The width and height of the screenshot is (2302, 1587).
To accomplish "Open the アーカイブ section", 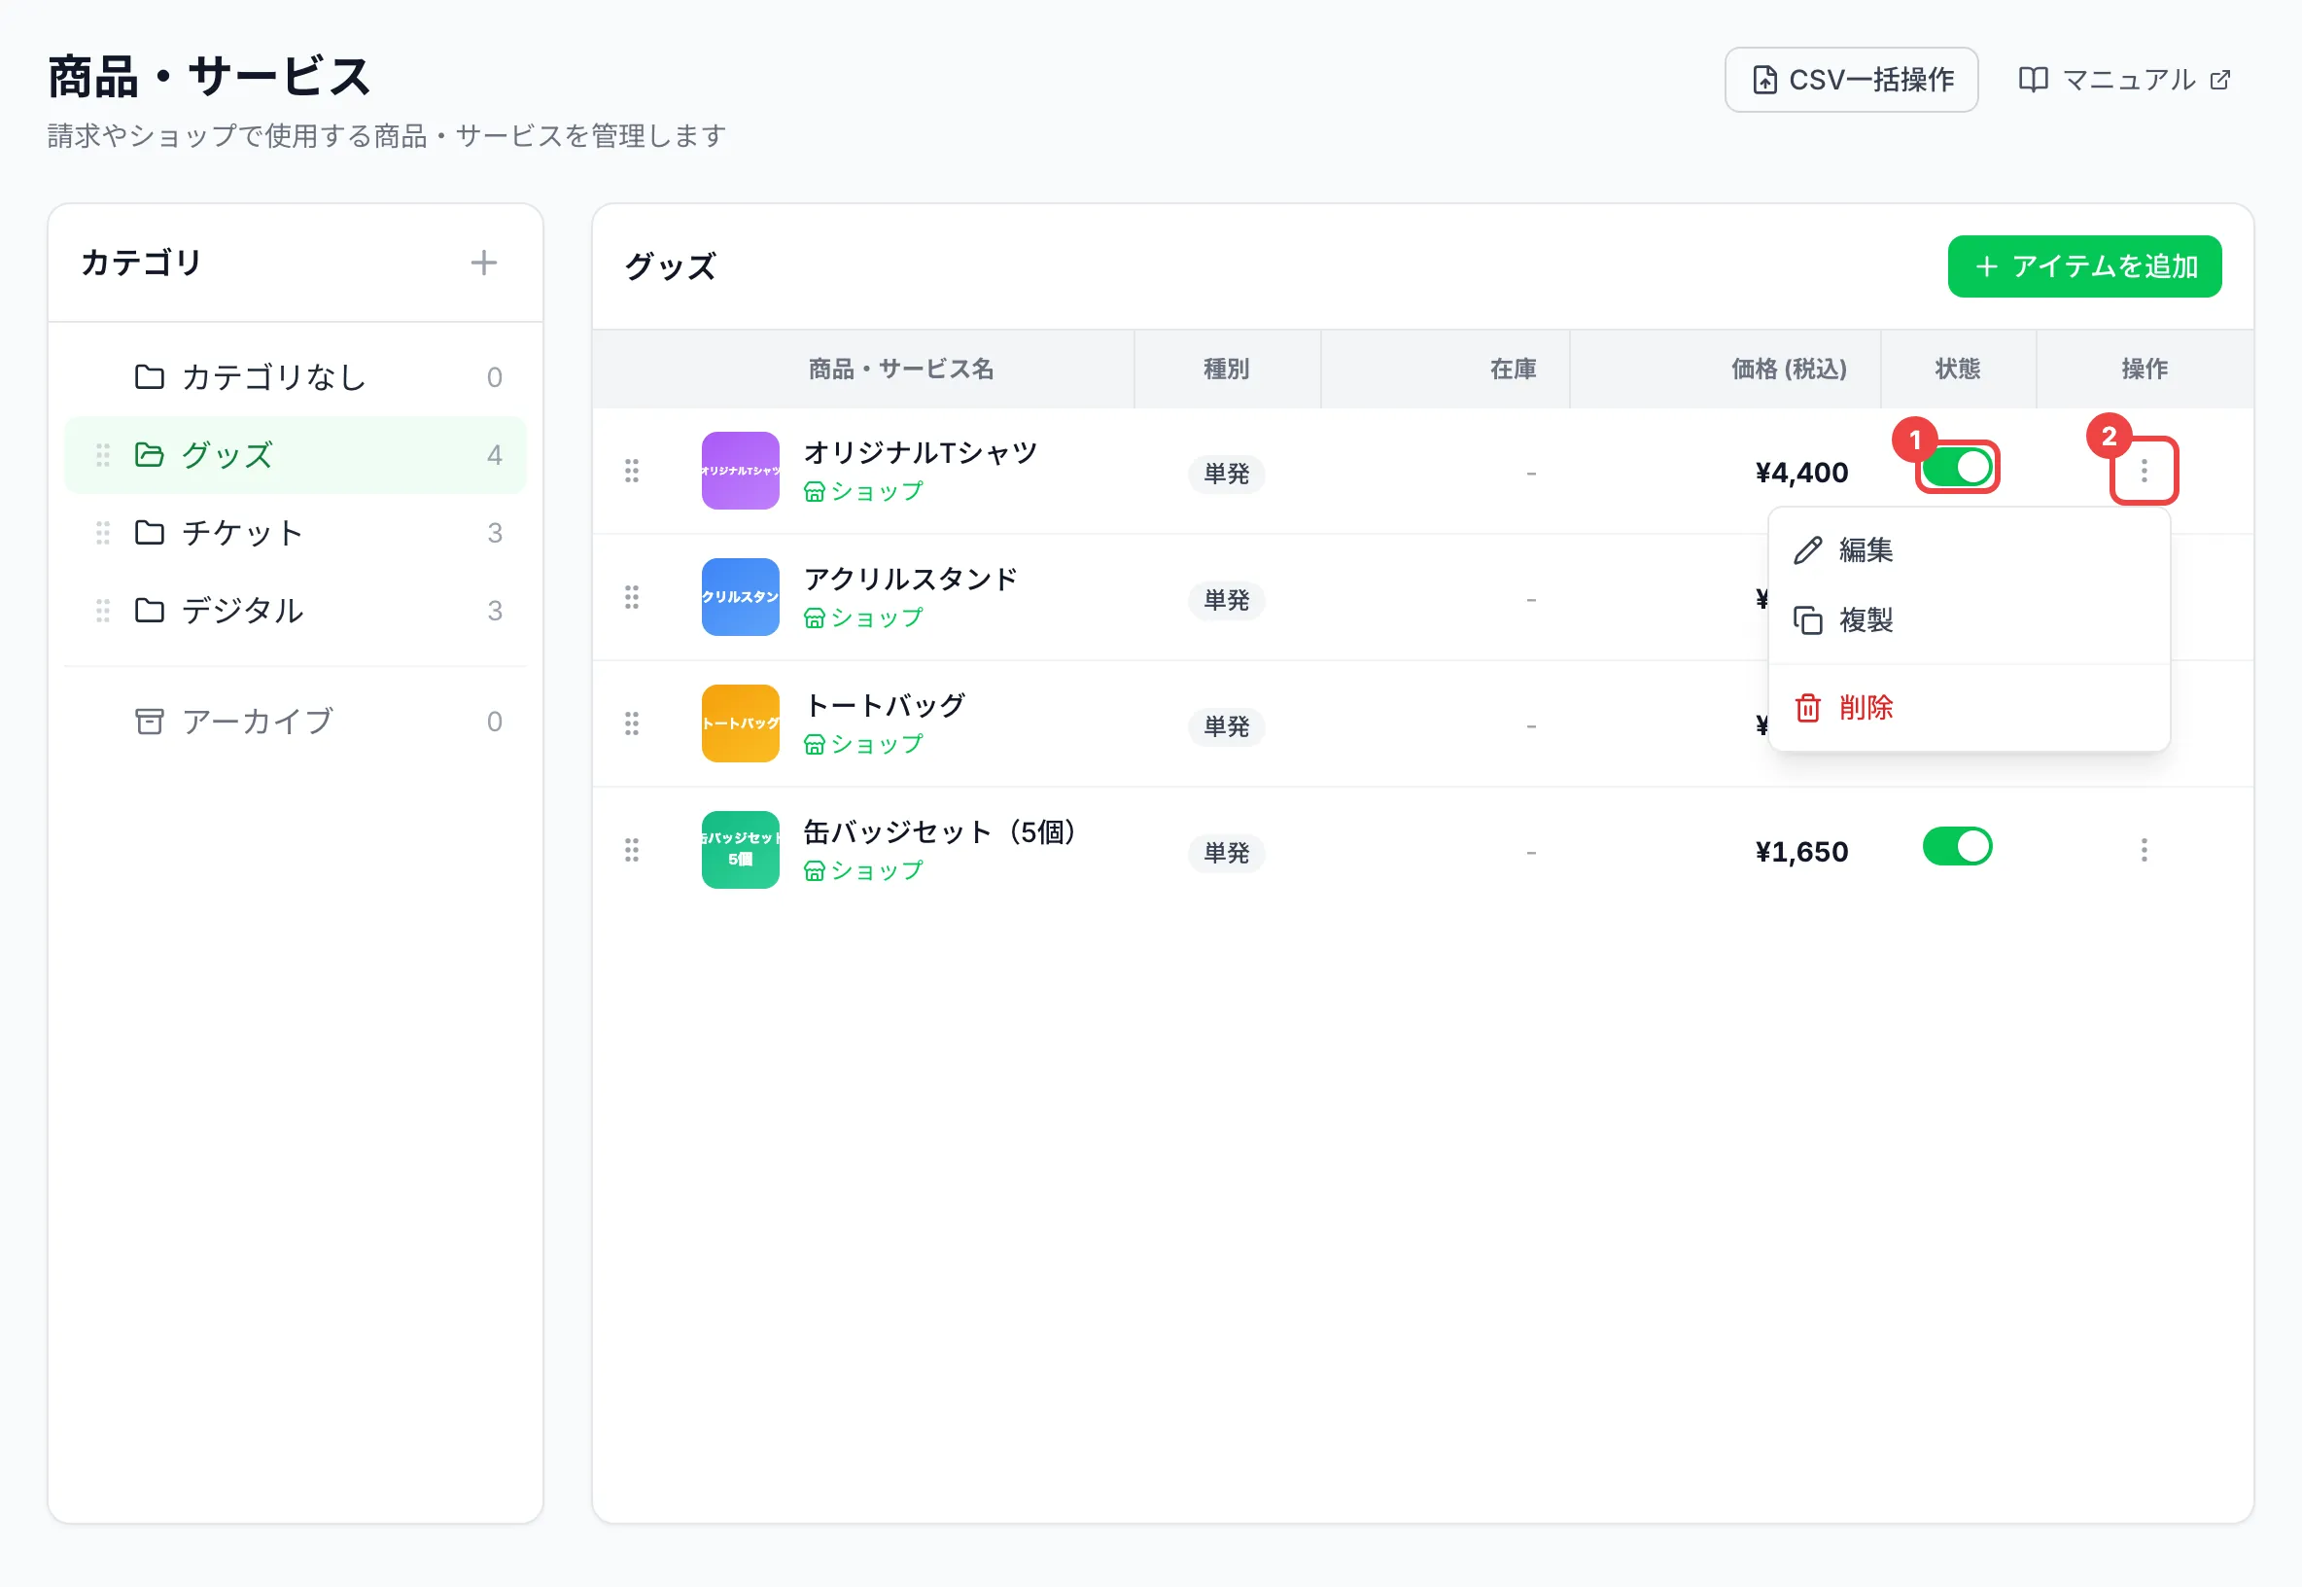I will click(x=296, y=722).
